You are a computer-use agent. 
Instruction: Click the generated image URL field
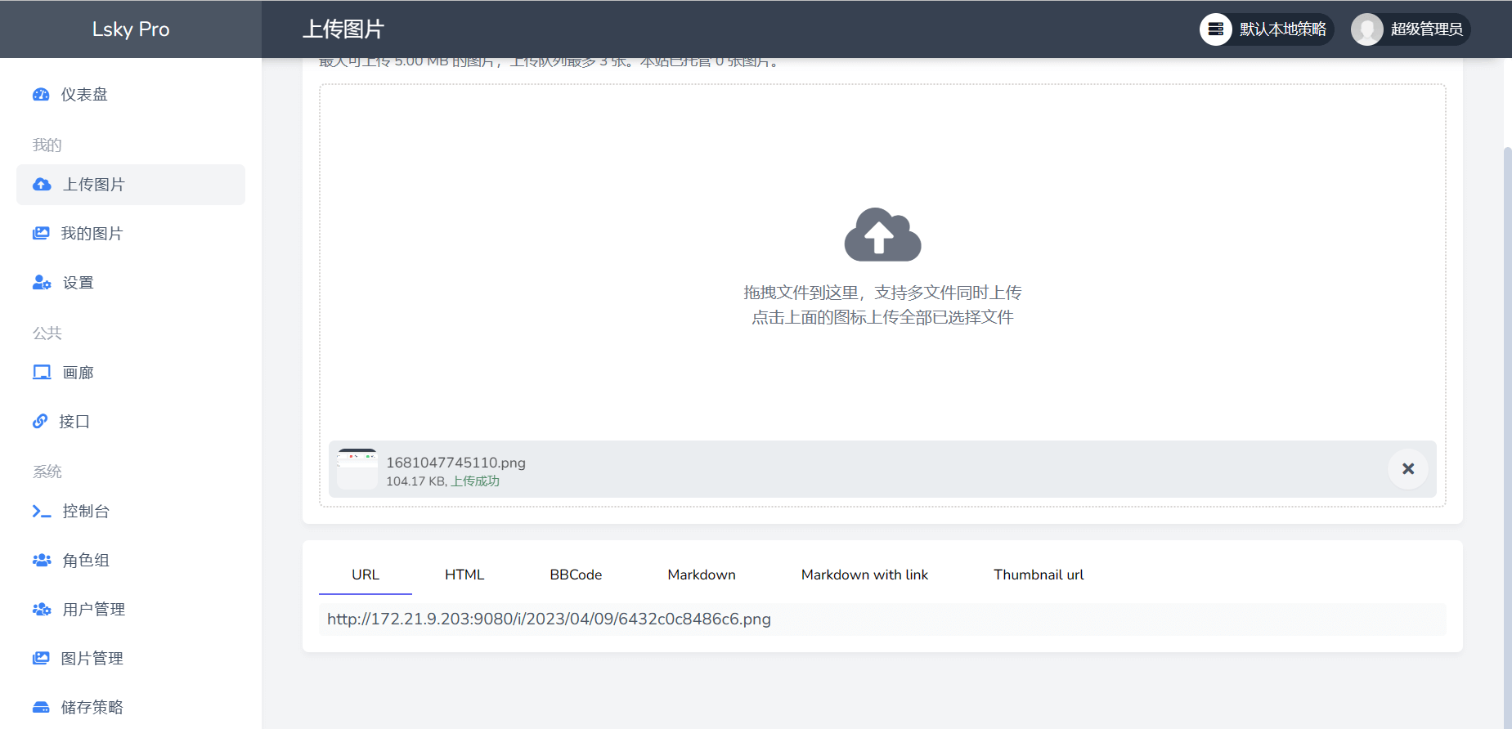coord(882,619)
